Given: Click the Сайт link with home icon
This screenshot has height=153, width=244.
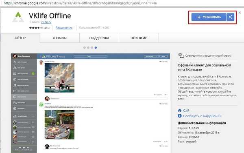Looking at the screenshot, I should (x=187, y=111).
